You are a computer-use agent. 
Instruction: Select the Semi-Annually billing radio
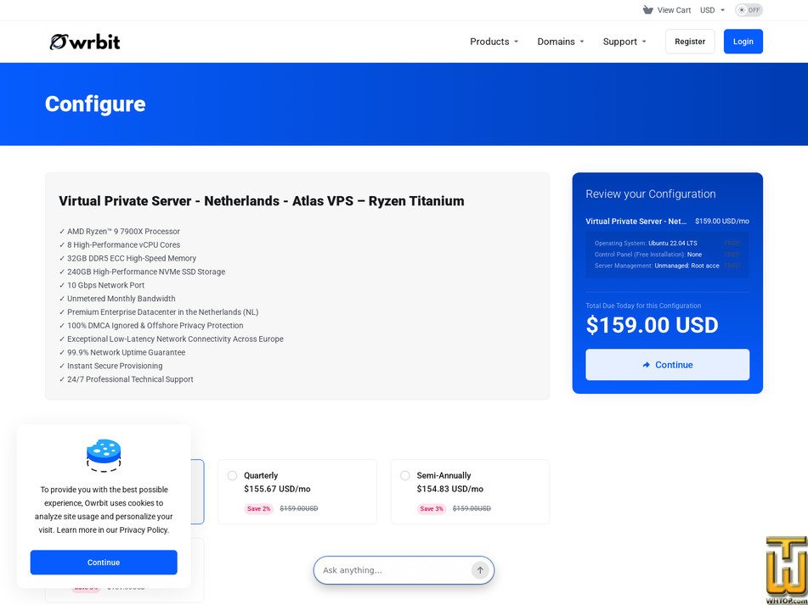point(405,475)
